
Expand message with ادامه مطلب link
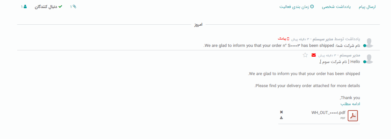350,104
